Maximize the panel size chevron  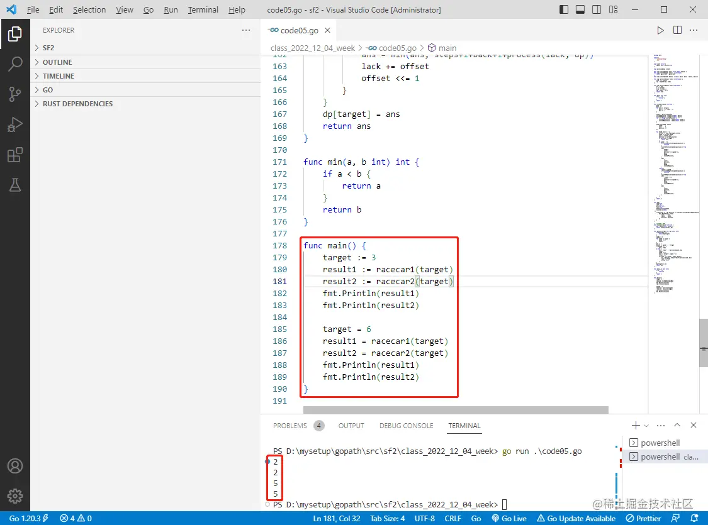click(677, 425)
